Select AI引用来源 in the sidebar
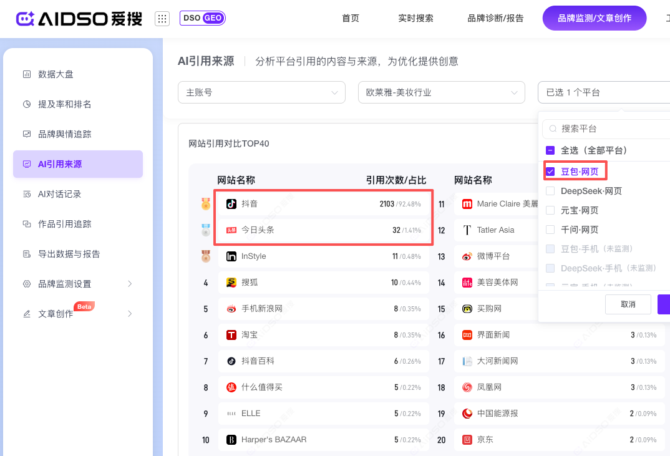 click(x=78, y=164)
